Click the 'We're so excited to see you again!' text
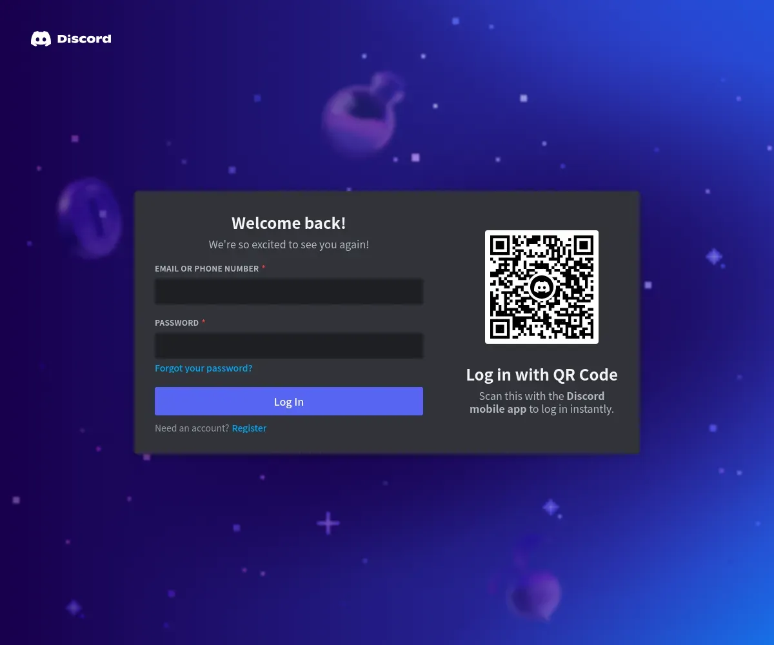Image resolution: width=774 pixels, height=645 pixels. coord(289,244)
